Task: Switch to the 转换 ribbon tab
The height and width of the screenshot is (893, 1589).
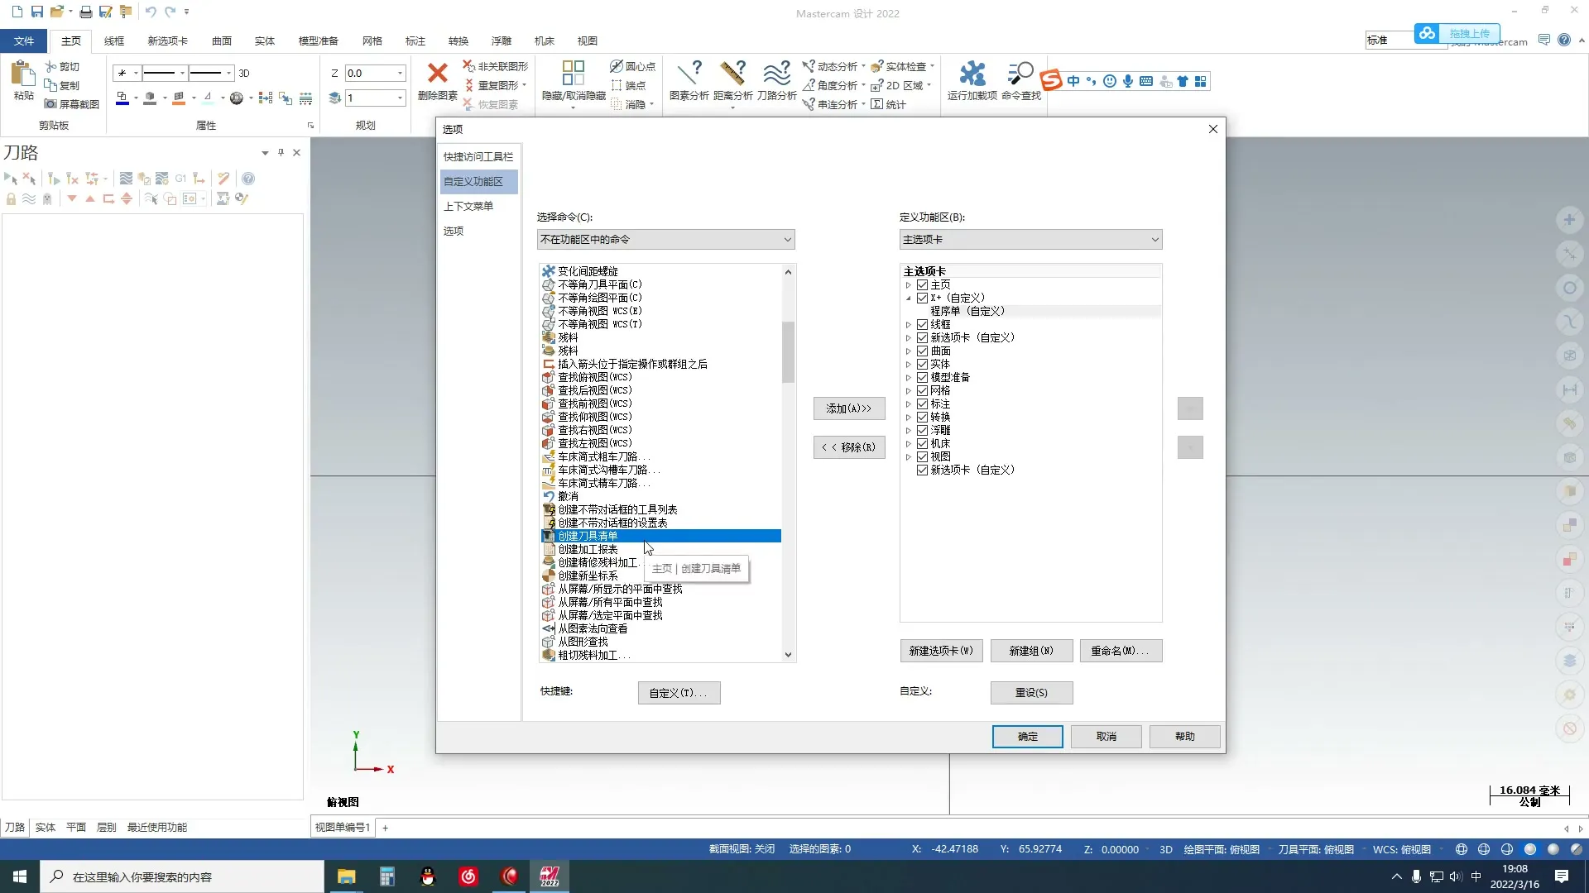Action: click(457, 41)
